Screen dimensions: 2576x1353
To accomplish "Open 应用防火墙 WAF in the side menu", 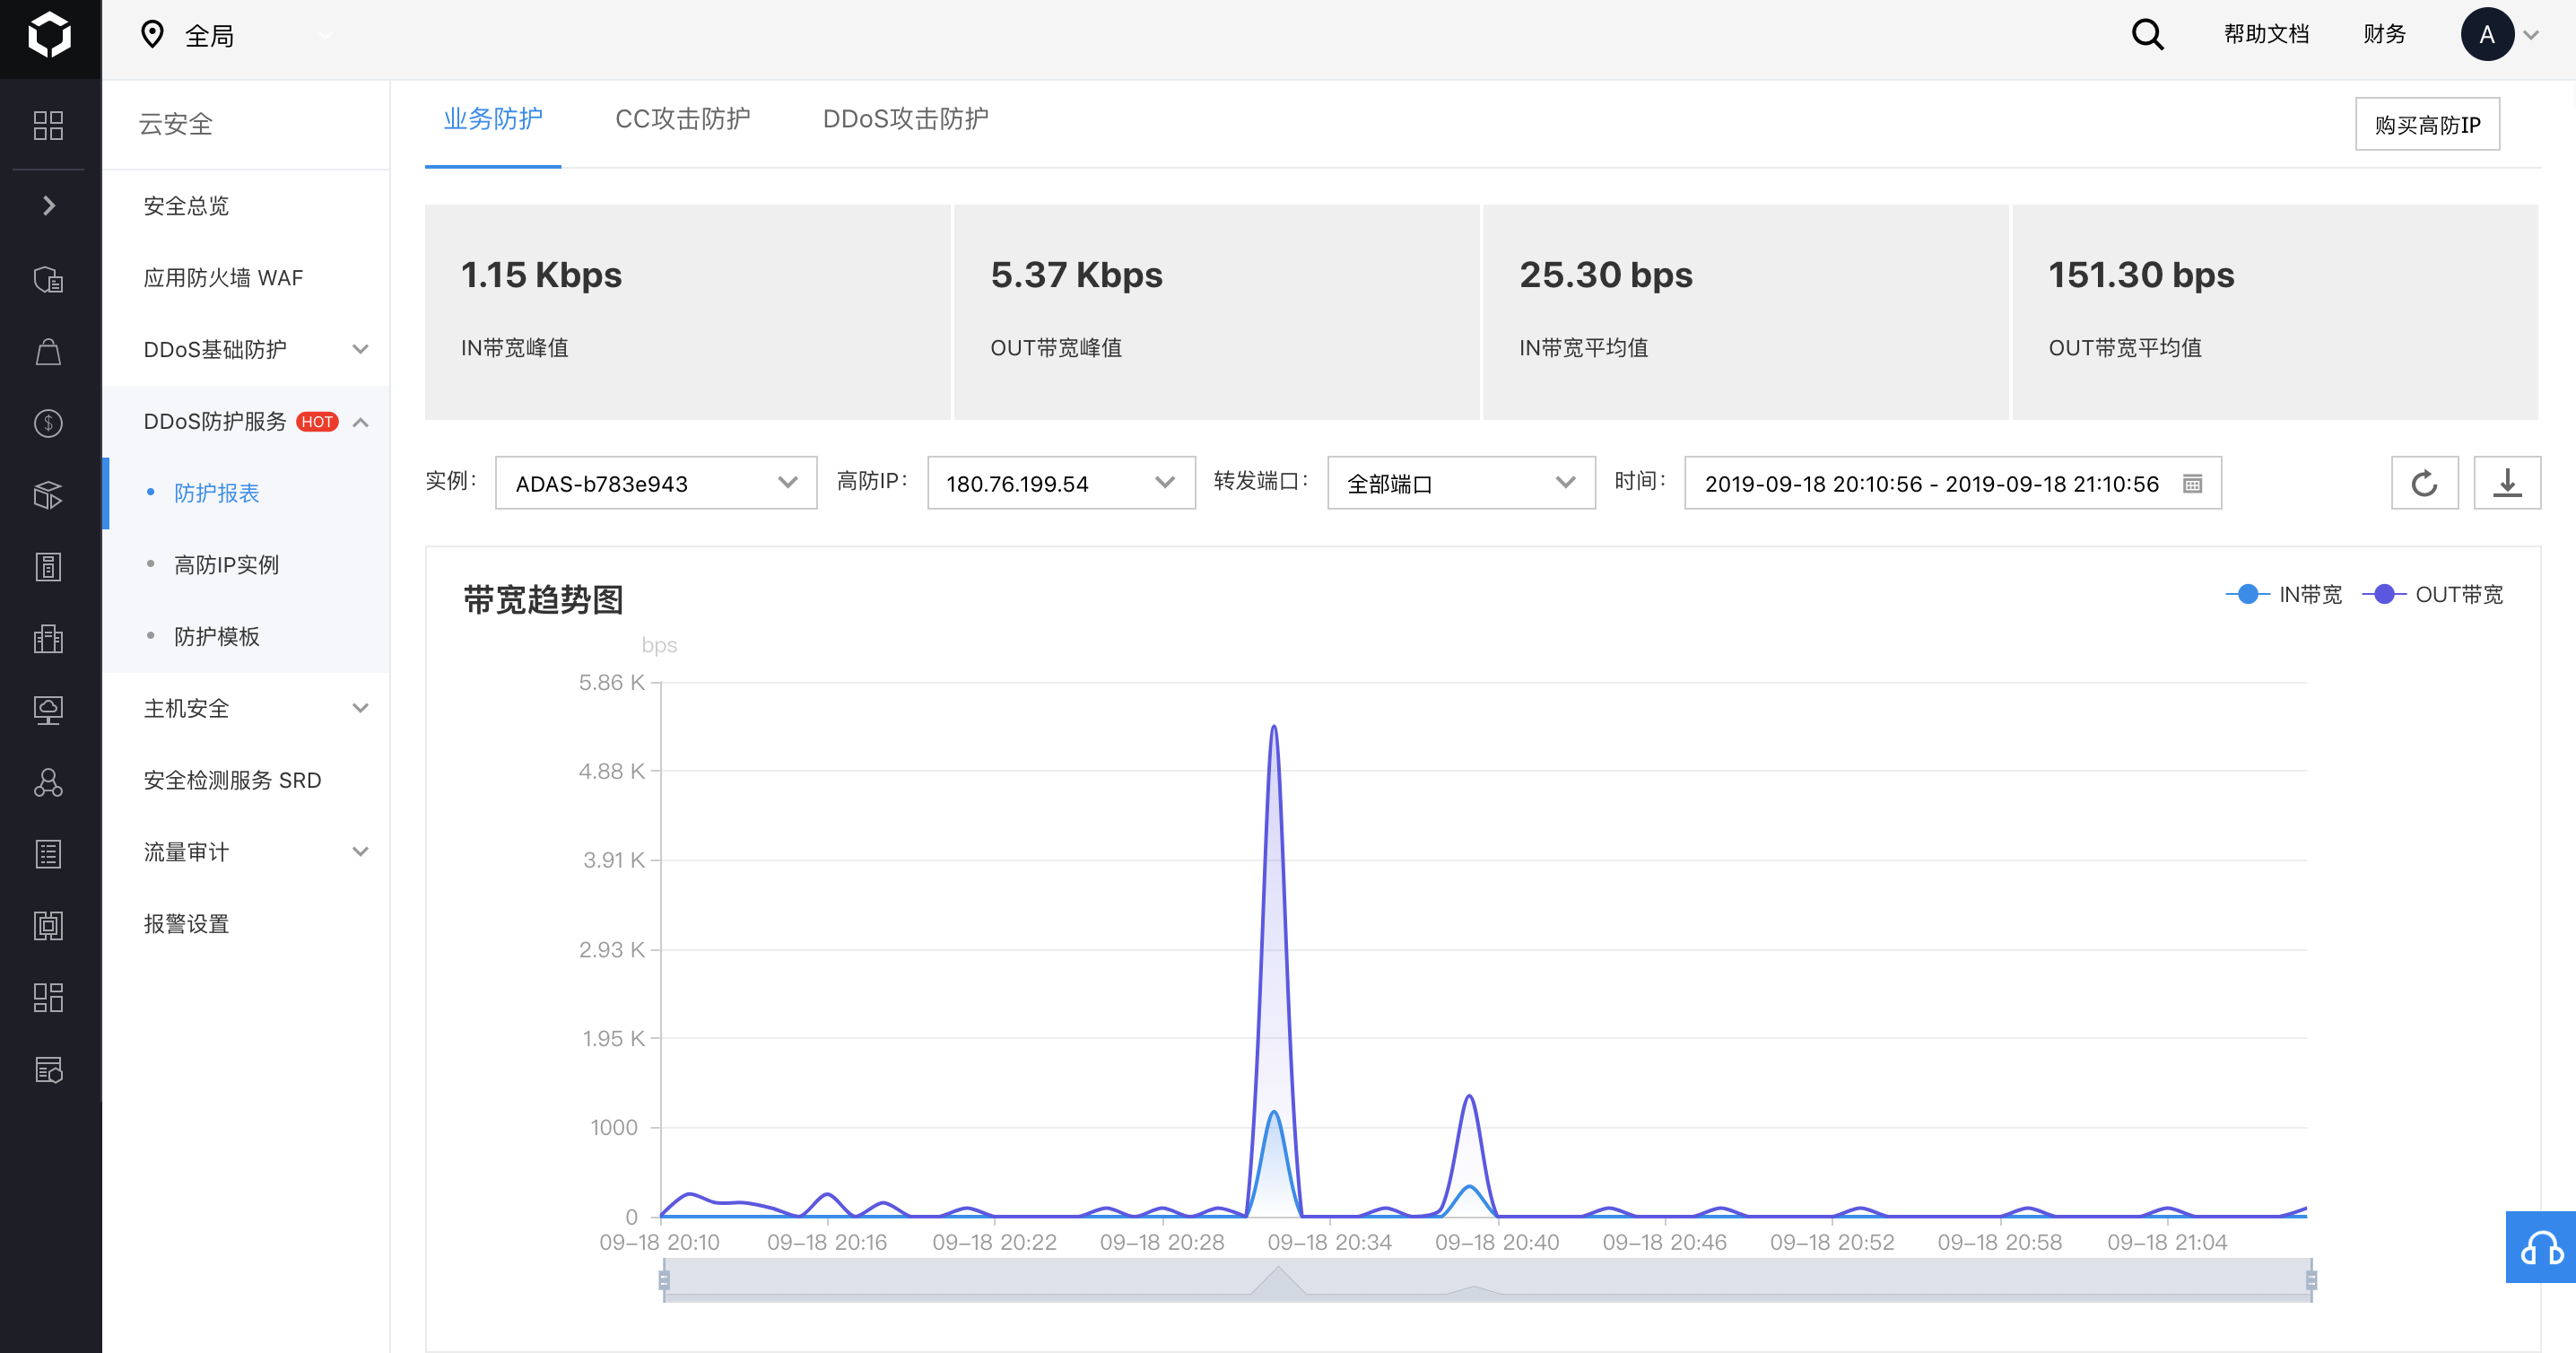I will (223, 278).
